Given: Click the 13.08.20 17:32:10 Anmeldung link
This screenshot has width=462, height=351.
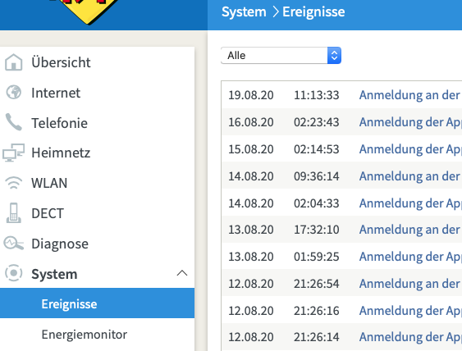Looking at the screenshot, I should [410, 230].
